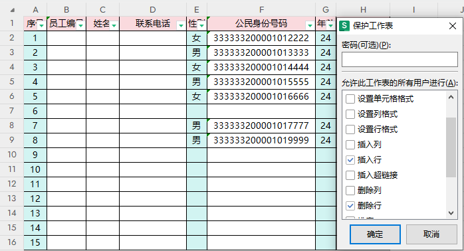Allow 删除列 by ticking its box

[x=350, y=191]
